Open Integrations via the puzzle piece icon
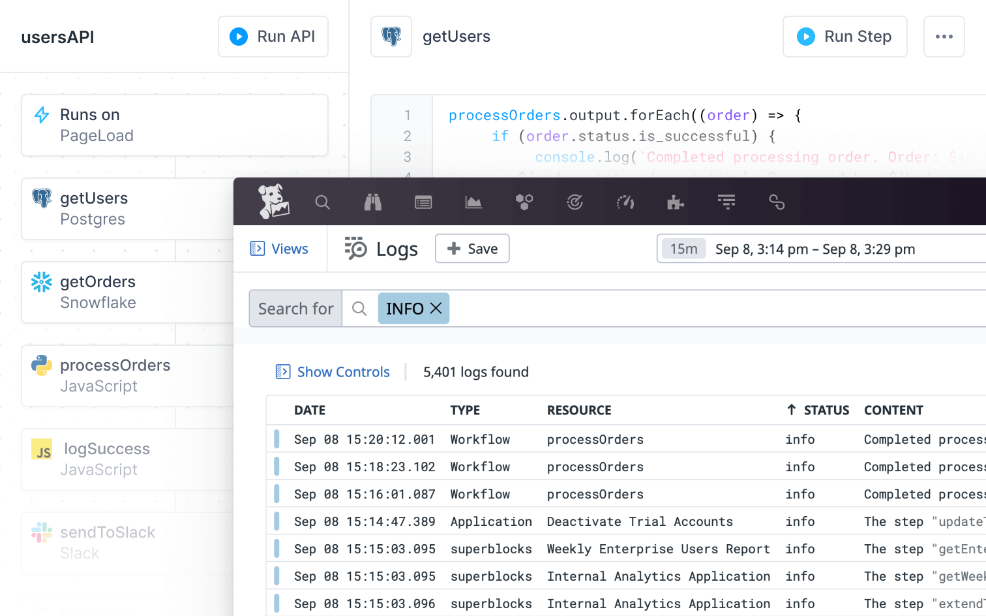Screen dimensions: 986x616 coord(676,202)
